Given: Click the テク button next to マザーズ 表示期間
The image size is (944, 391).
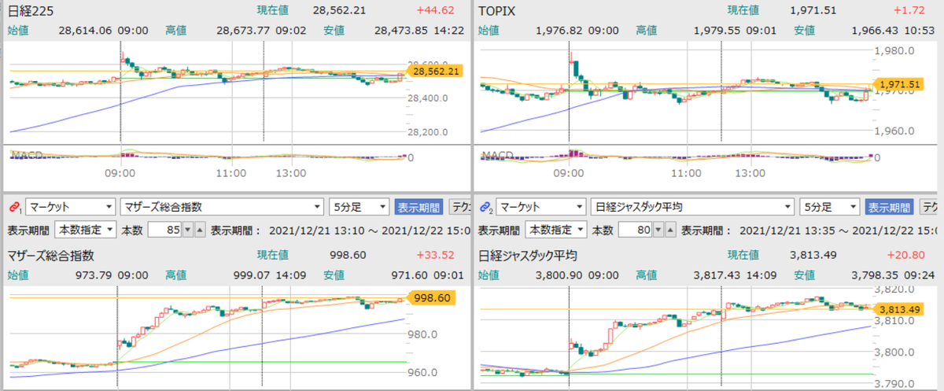Looking at the screenshot, I should tap(459, 207).
